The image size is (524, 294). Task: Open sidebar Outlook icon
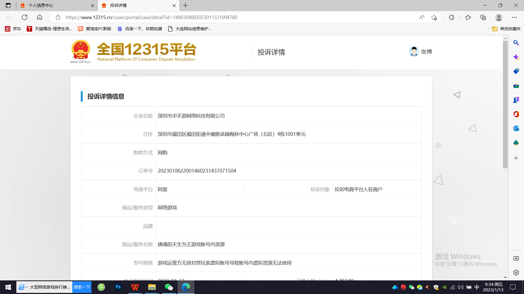tap(516, 128)
